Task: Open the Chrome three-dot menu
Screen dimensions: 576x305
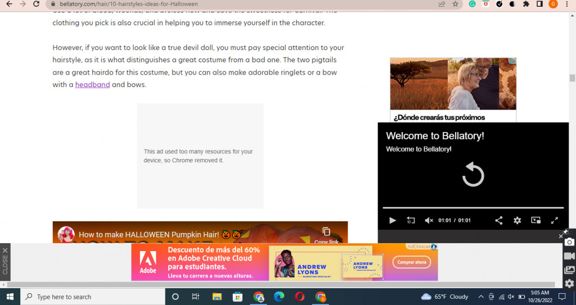Action: 567,4
